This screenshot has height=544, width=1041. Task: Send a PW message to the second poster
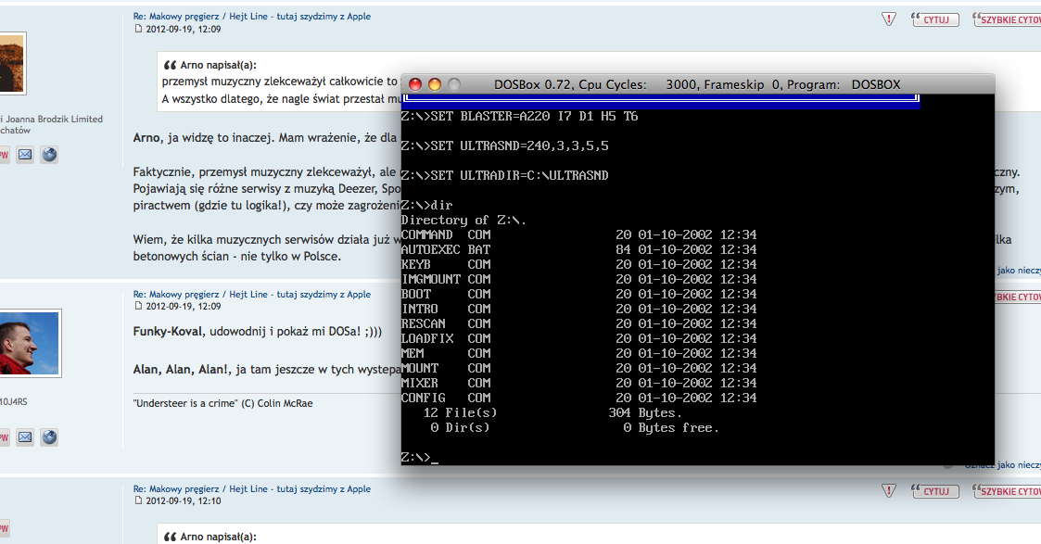pos(3,436)
